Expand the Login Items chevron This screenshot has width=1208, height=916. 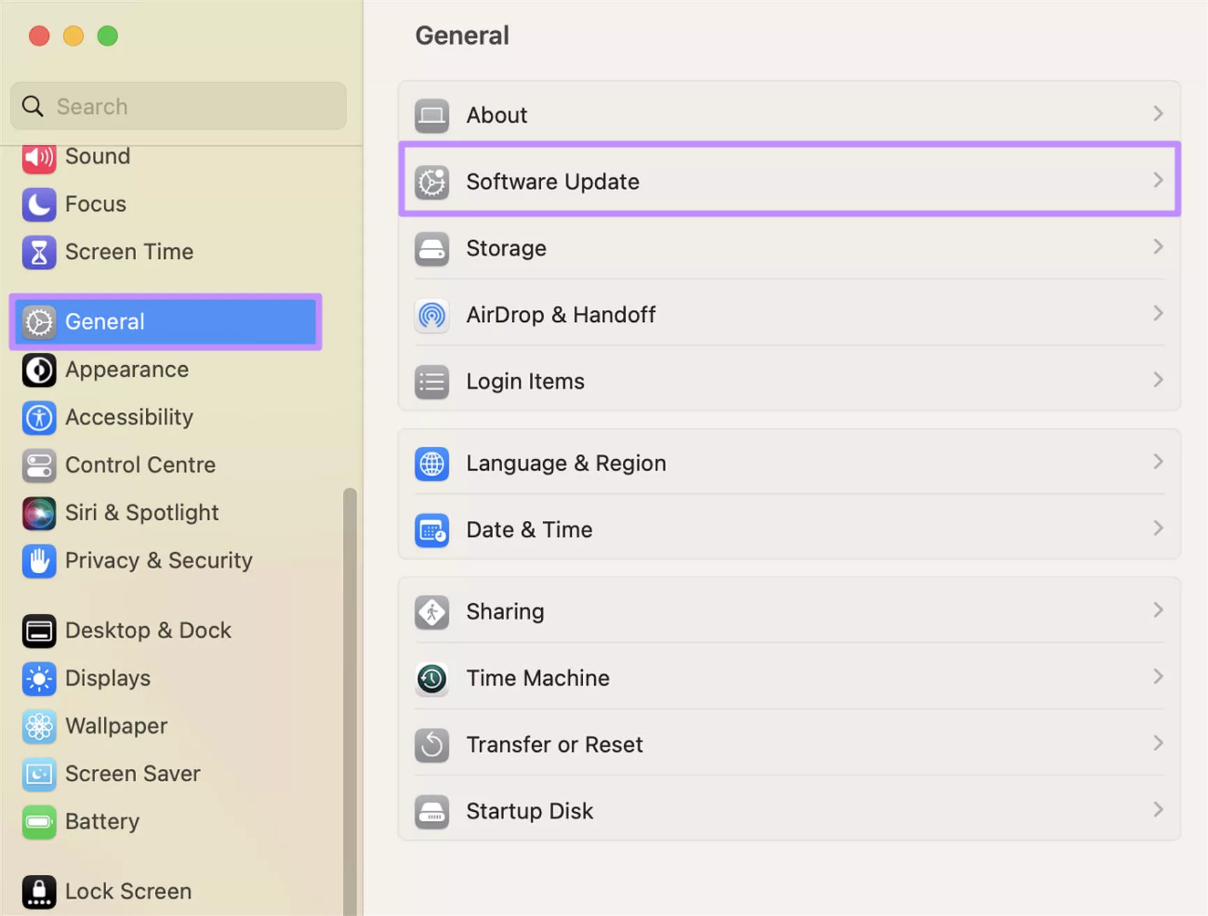(x=1158, y=380)
